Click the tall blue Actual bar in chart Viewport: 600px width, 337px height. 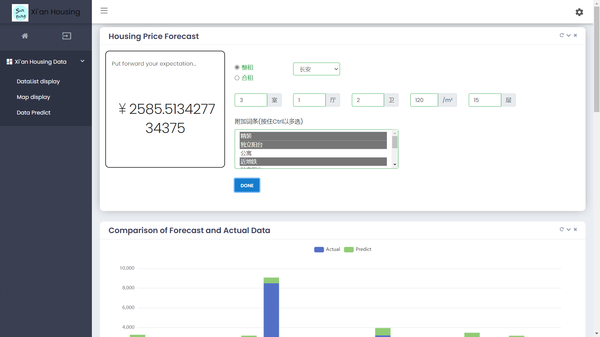click(x=271, y=310)
